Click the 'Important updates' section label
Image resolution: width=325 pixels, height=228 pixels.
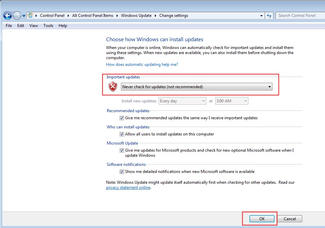click(123, 77)
